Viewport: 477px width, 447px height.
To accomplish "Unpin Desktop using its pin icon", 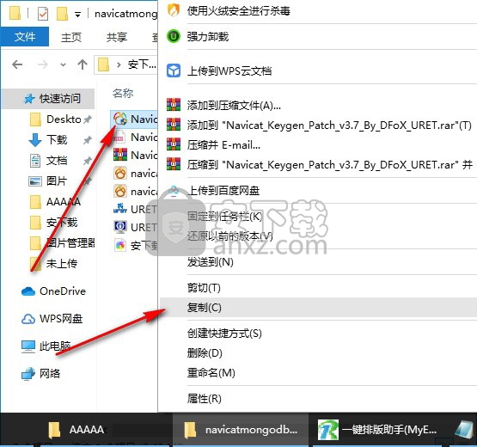I will click(x=88, y=119).
